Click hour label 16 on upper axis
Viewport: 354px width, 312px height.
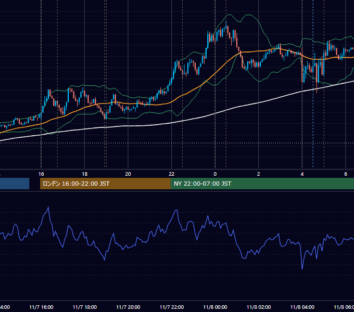(x=41, y=174)
